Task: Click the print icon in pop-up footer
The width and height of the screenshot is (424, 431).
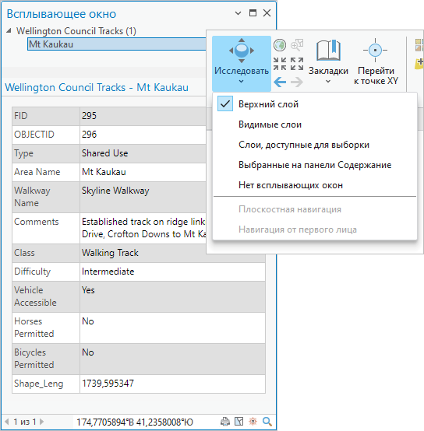Action: (225, 422)
